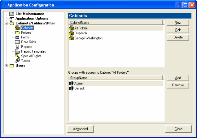The width and height of the screenshot is (197, 138).
Task: Open the Reports tree item
Action: click(27, 47)
